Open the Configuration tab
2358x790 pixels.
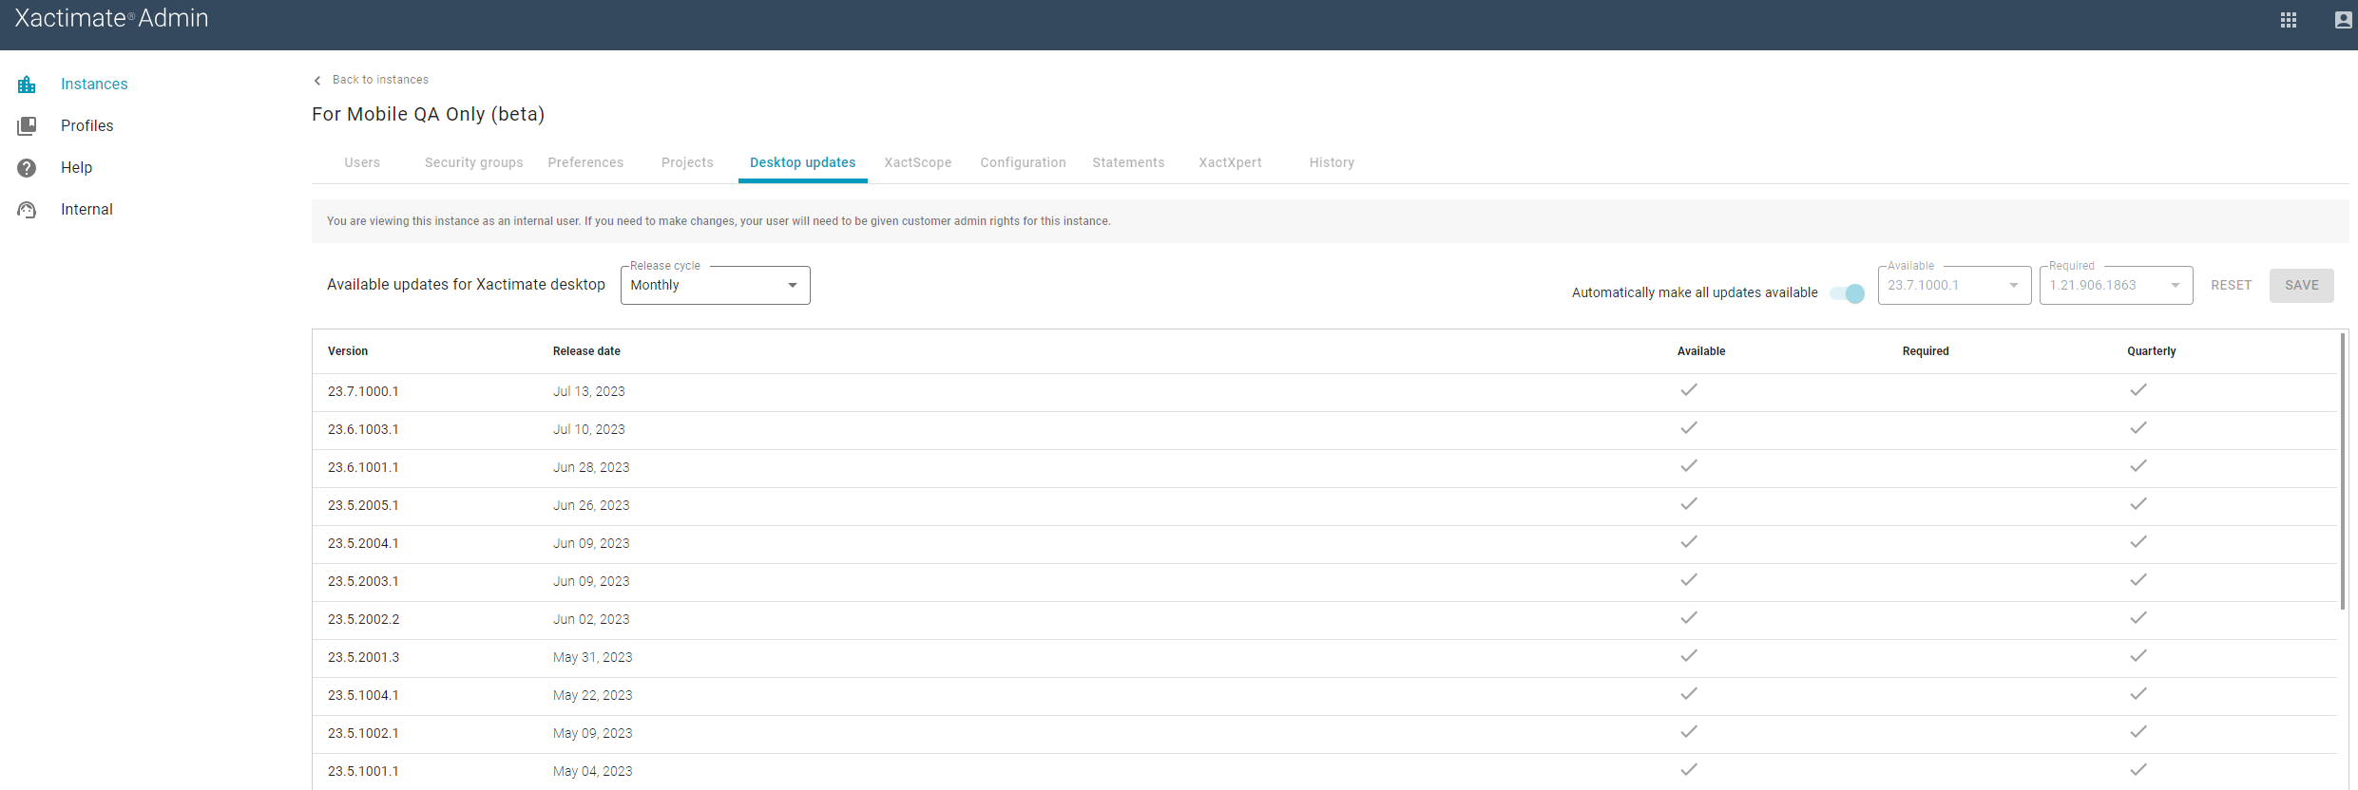1023,162
